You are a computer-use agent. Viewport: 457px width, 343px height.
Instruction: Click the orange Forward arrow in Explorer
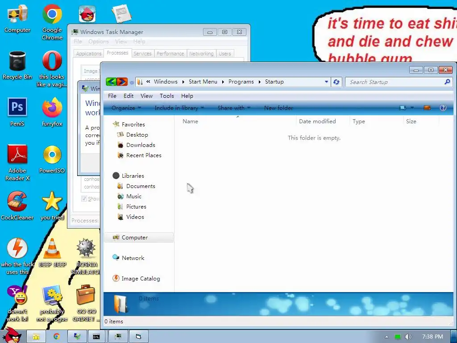pyautogui.click(x=122, y=82)
